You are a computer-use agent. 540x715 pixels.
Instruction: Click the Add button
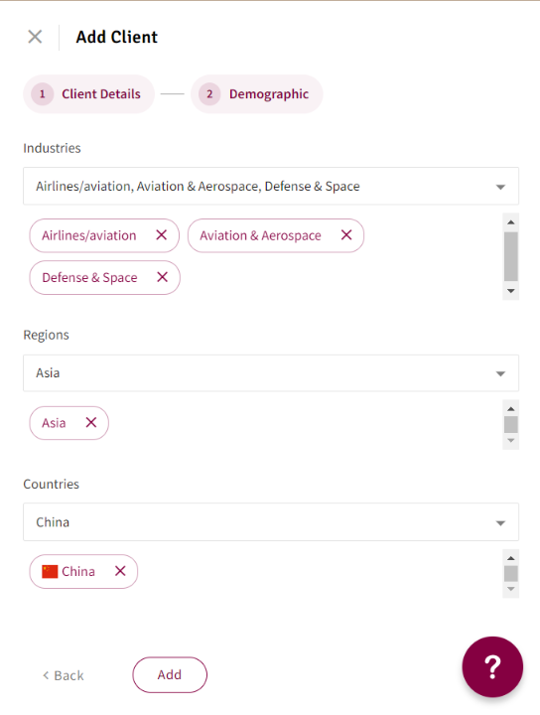170,674
